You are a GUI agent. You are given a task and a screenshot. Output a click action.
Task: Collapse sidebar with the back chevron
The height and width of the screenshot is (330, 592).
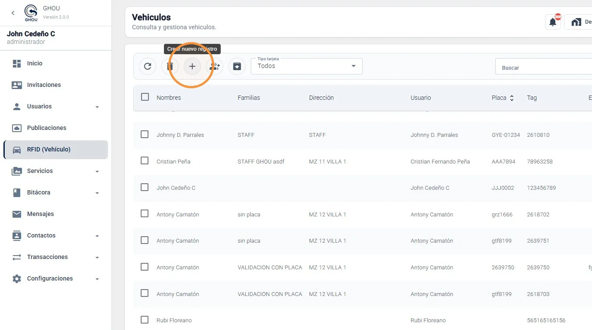pos(13,13)
